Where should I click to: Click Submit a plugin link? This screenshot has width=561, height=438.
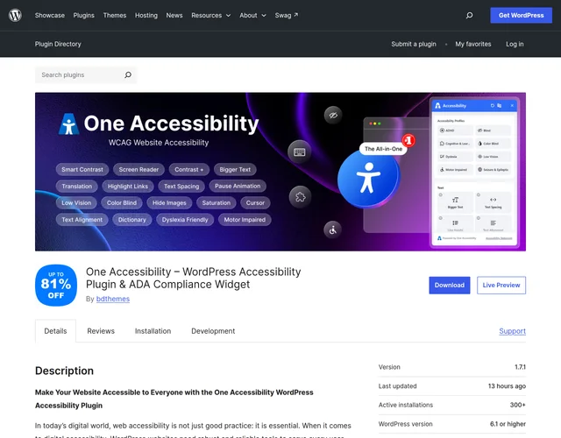[414, 44]
